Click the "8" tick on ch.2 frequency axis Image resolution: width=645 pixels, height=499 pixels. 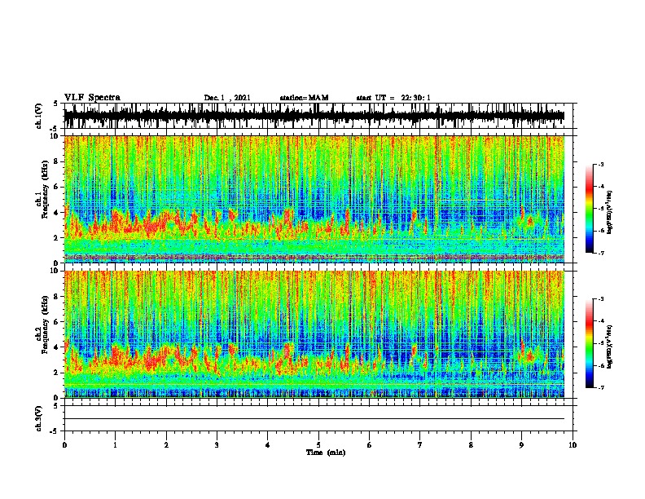click(56, 297)
